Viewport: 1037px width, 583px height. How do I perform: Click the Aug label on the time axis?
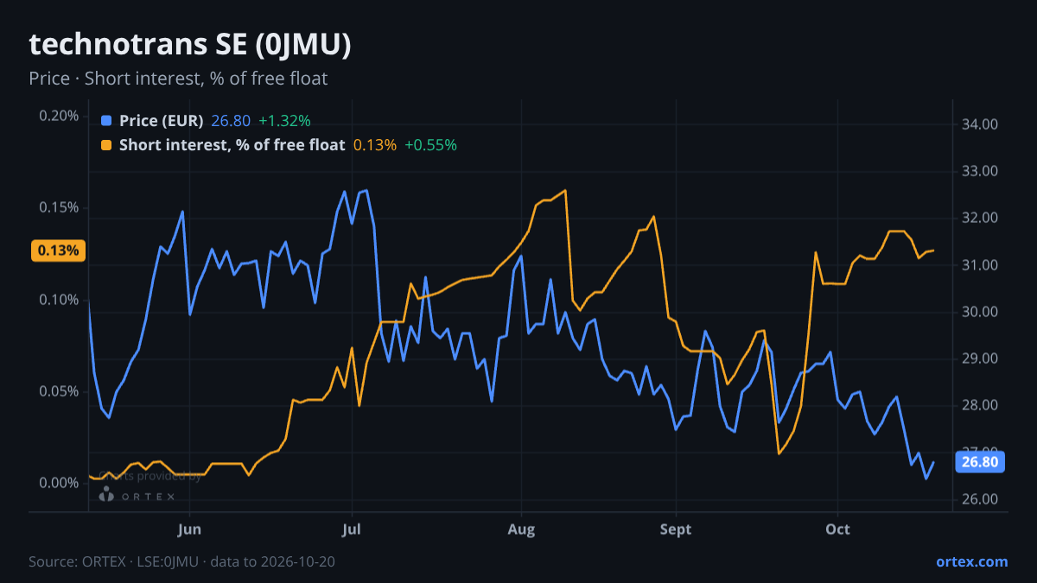point(521,529)
